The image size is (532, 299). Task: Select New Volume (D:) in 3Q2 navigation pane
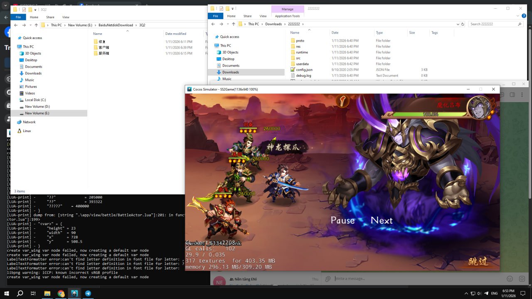pos(37,107)
